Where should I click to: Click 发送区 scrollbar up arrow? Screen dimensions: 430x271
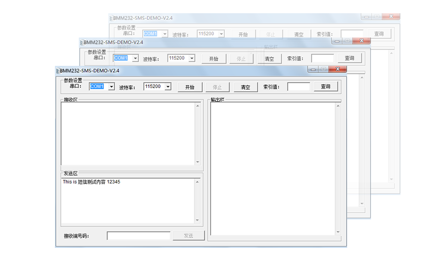tap(197, 182)
